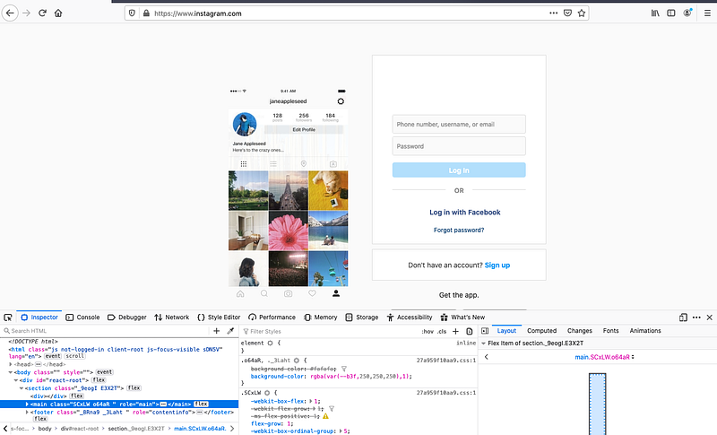Add a new CSS rule
The height and width of the screenshot is (435, 717).
pos(455,331)
